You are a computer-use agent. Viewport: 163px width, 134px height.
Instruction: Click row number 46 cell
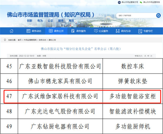tap(9, 81)
